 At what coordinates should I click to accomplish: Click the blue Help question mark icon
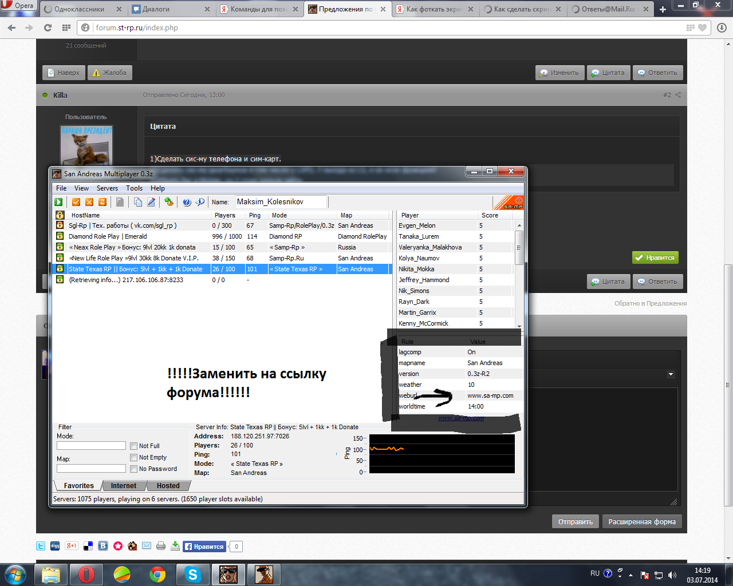(x=187, y=202)
